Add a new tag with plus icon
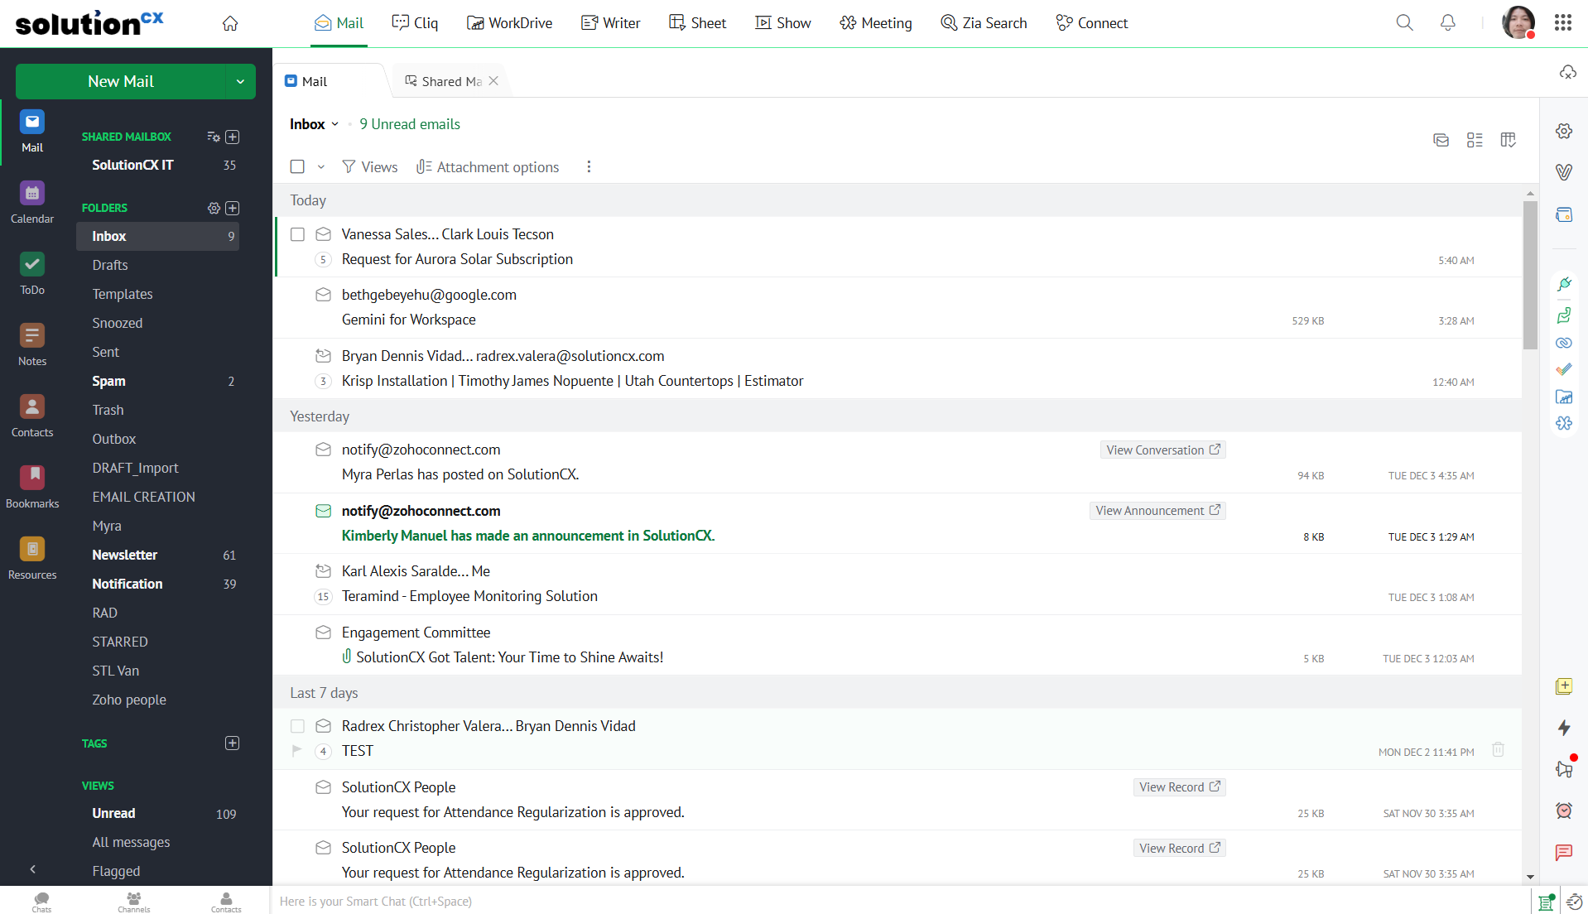This screenshot has height=914, width=1588. pos(233,743)
